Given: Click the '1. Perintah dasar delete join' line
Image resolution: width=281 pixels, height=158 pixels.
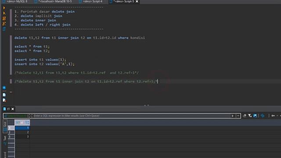Looking at the screenshot, I should point(44,11).
